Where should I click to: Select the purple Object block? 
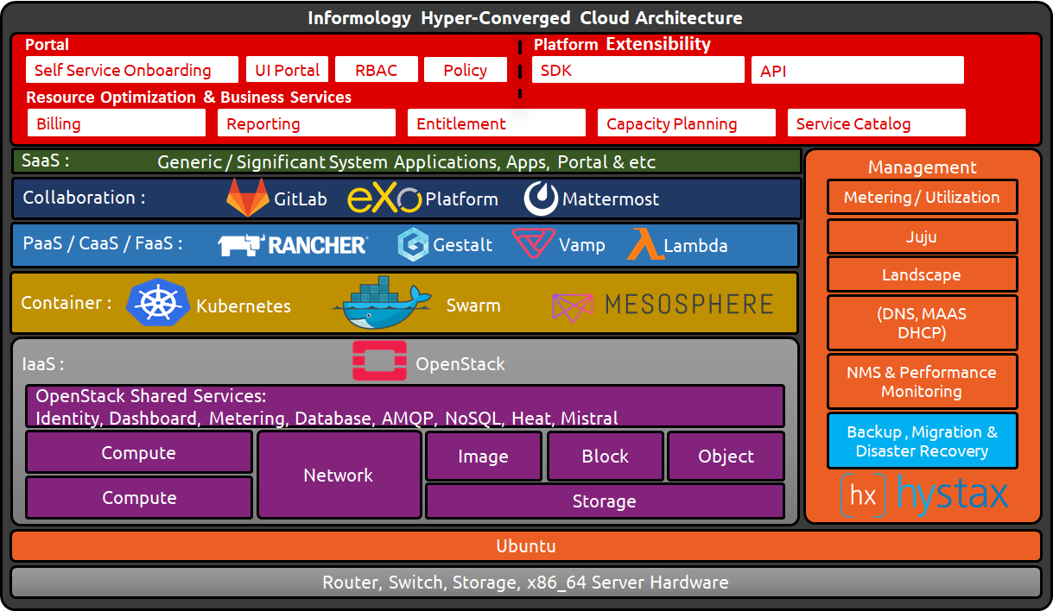click(726, 457)
